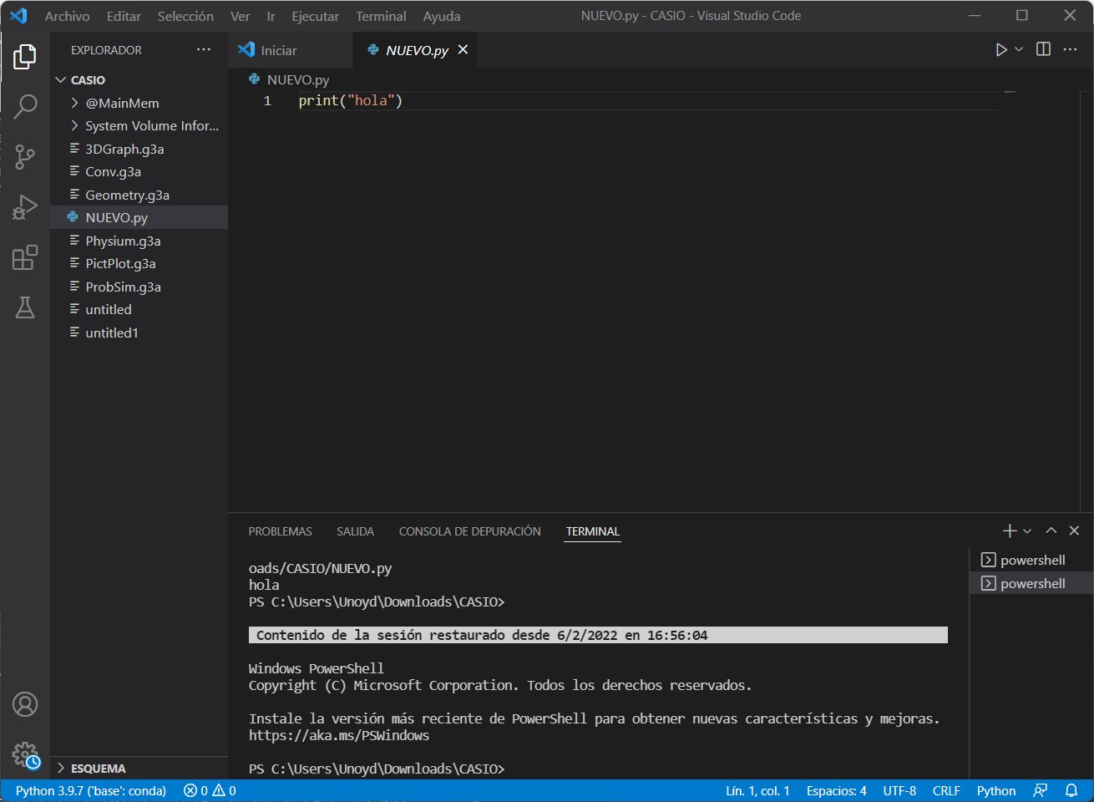1094x802 pixels.
Task: Switch to the PROBLEMAS panel tab
Action: click(280, 531)
